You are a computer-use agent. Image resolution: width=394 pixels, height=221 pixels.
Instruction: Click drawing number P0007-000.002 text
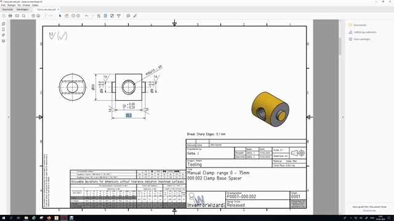(x=241, y=196)
